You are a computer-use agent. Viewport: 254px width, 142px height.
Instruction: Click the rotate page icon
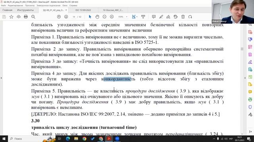(190, 17)
